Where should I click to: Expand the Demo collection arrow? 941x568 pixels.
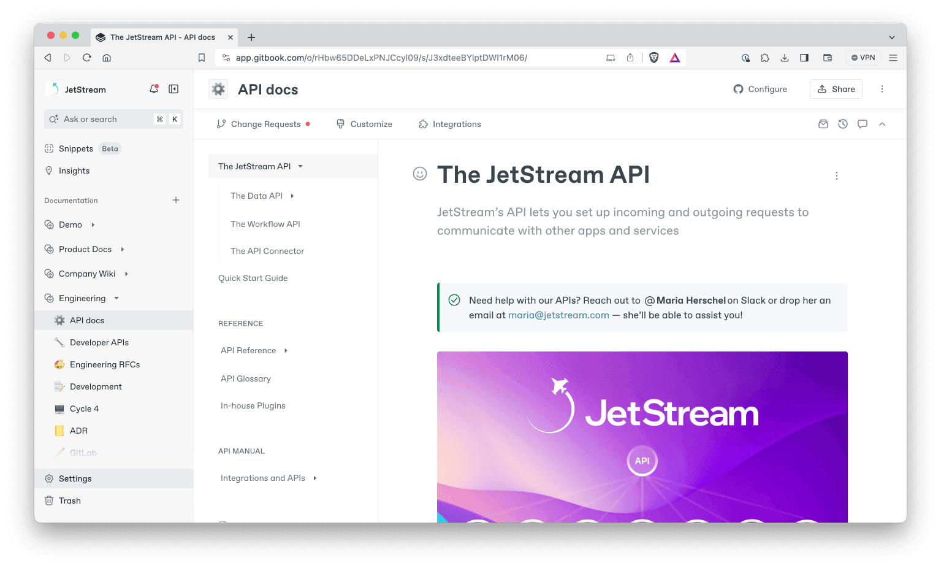(93, 225)
